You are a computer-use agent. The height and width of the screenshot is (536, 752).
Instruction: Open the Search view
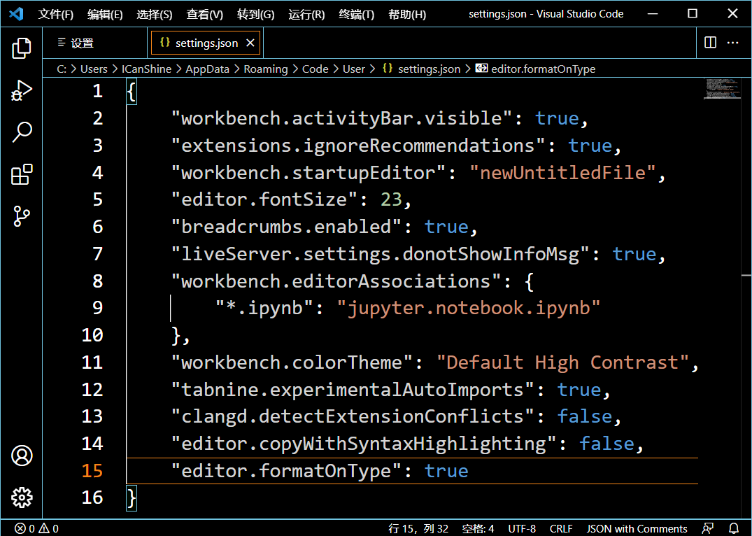[22, 132]
